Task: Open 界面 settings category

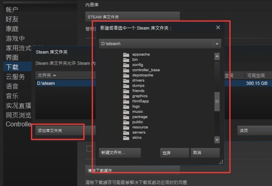Action: pos(12,58)
